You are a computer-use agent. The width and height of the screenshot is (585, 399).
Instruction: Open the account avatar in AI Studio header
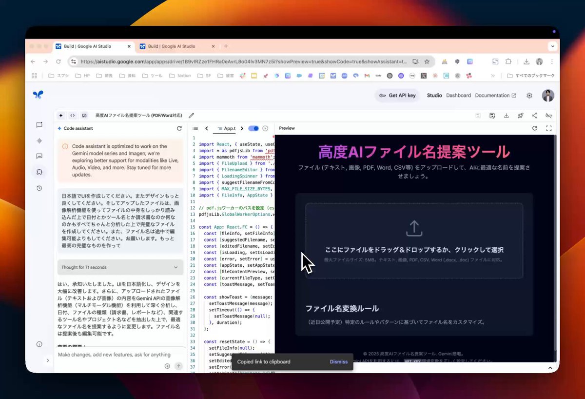[548, 96]
